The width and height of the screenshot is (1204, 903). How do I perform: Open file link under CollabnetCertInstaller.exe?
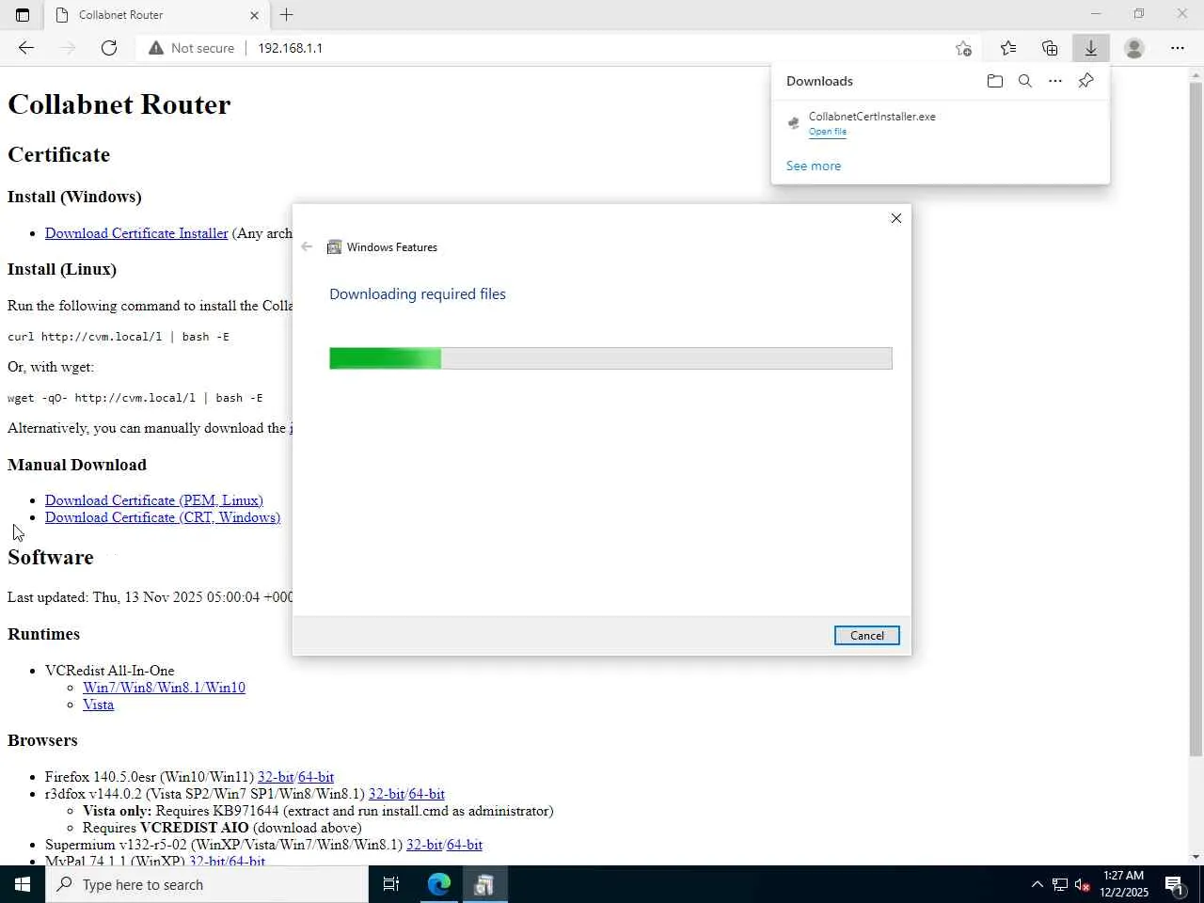click(x=828, y=132)
